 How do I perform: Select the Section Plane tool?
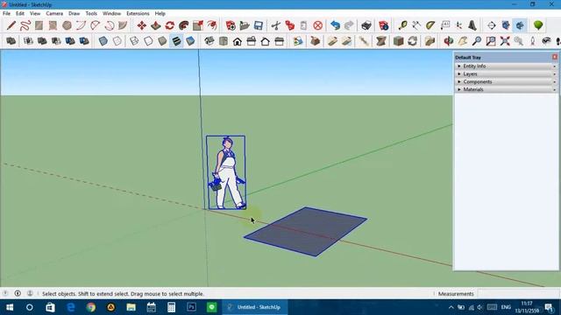pyautogui.click(x=491, y=25)
